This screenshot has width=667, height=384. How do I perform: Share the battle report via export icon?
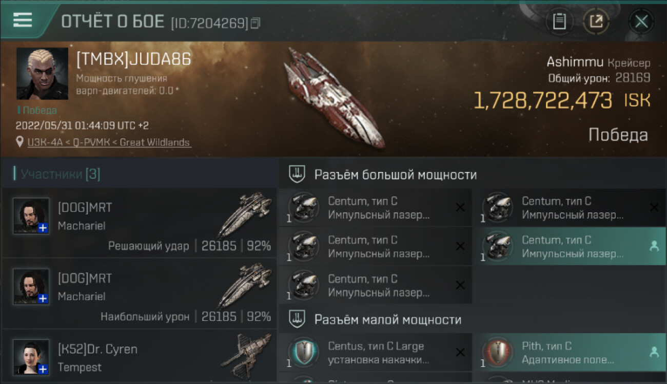point(596,22)
